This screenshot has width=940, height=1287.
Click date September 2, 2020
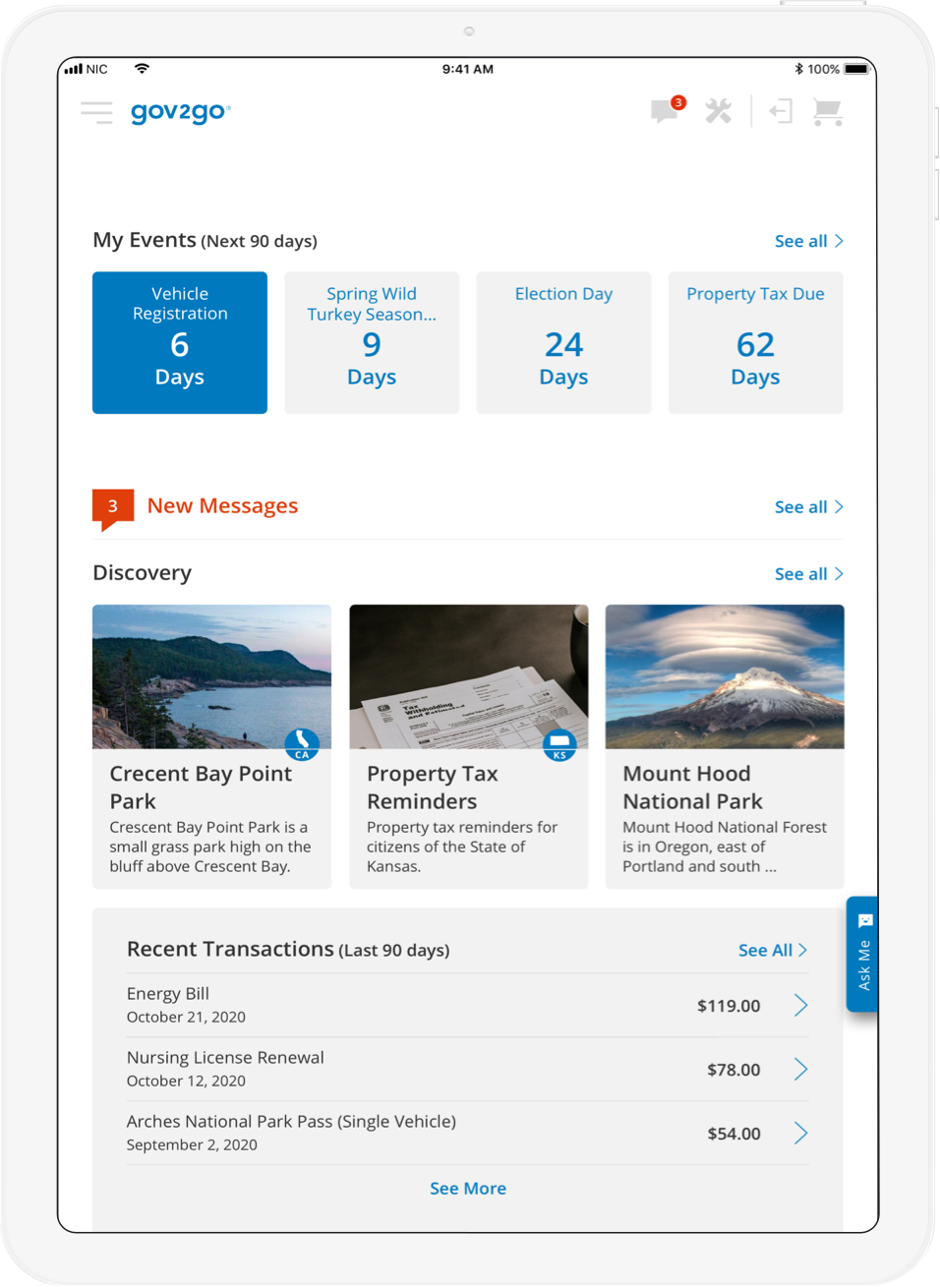pos(192,1145)
